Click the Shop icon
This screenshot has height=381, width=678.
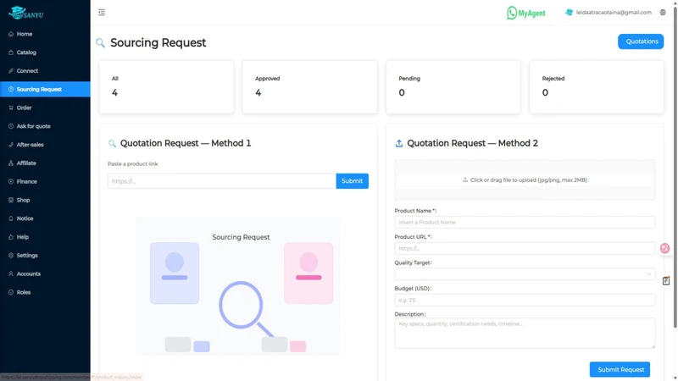click(x=11, y=200)
